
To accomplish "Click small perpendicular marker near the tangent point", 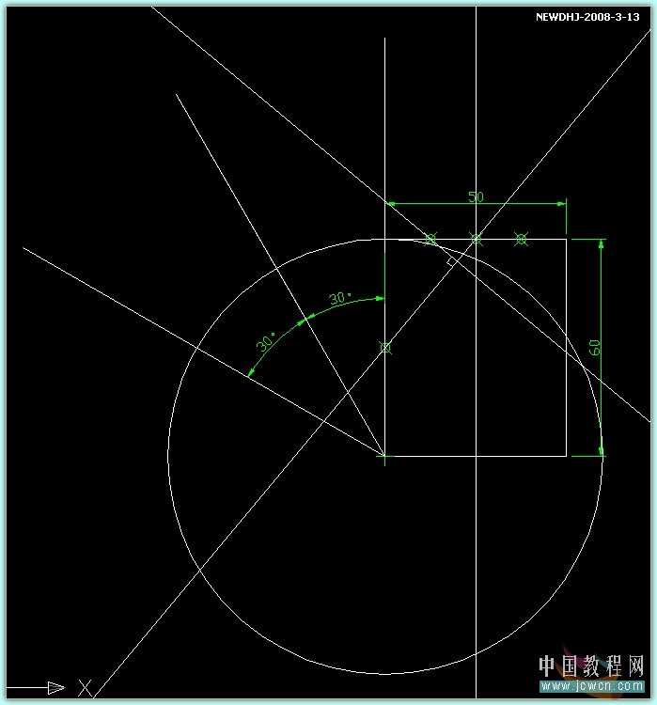I will pos(450,261).
